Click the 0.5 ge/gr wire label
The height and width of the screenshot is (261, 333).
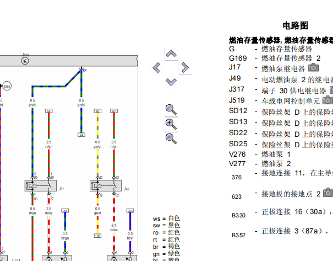pyautogui.click(x=97, y=144)
